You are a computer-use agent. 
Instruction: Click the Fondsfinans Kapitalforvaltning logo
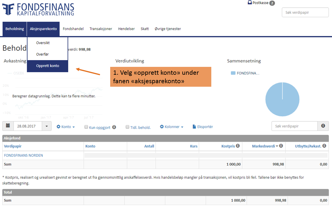click(x=38, y=9)
